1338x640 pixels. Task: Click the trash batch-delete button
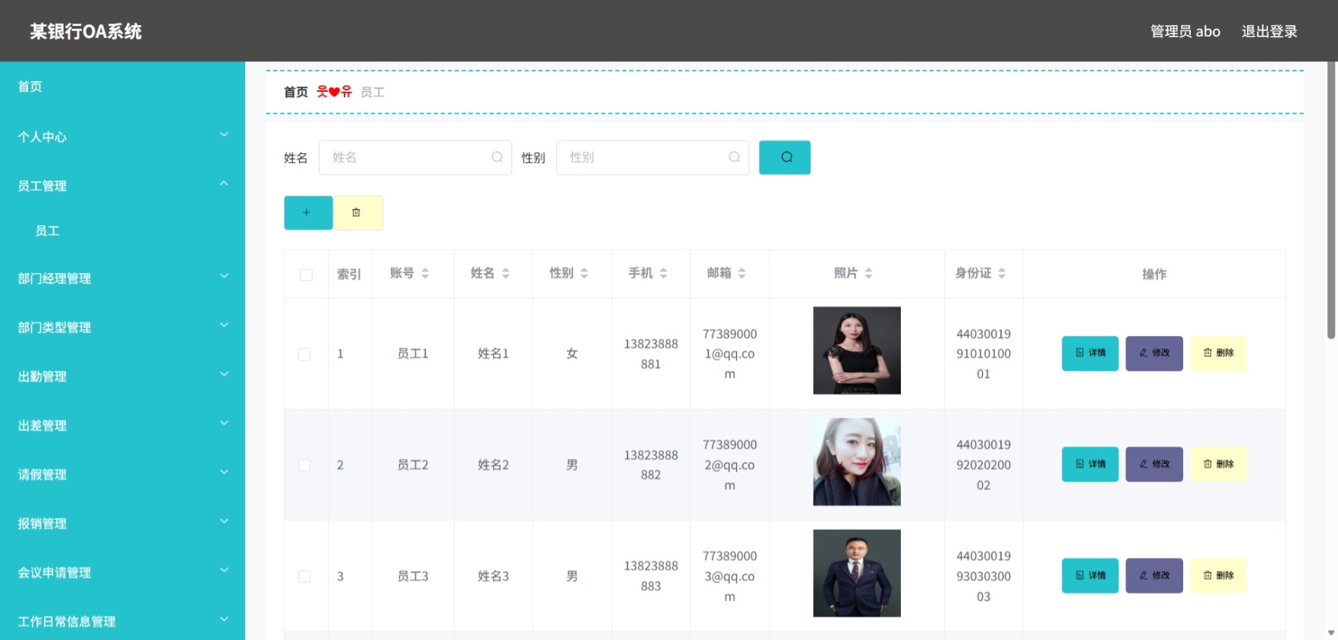[x=358, y=212]
